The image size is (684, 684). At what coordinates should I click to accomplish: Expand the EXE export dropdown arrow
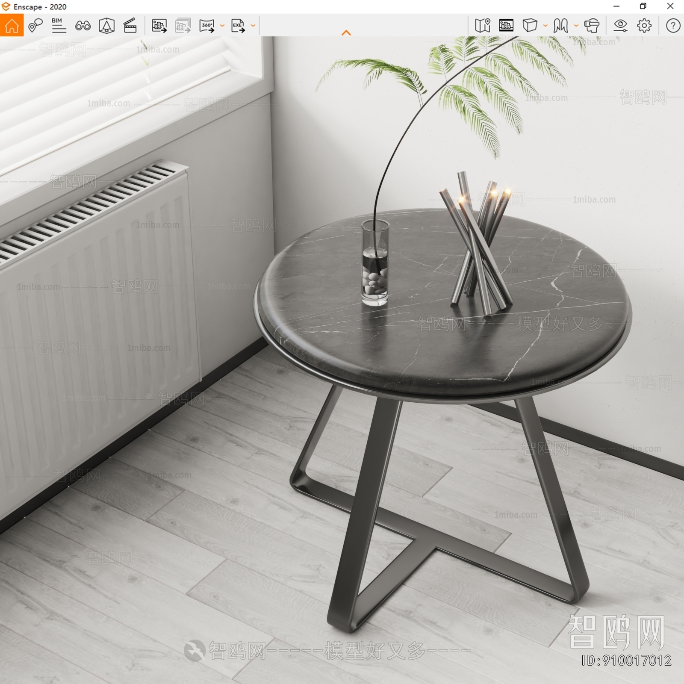(253, 26)
